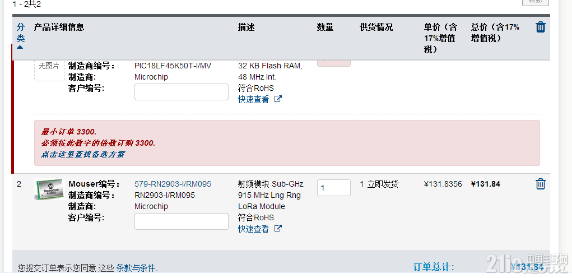Open 条款与条件 terms link

pyautogui.click(x=137, y=268)
